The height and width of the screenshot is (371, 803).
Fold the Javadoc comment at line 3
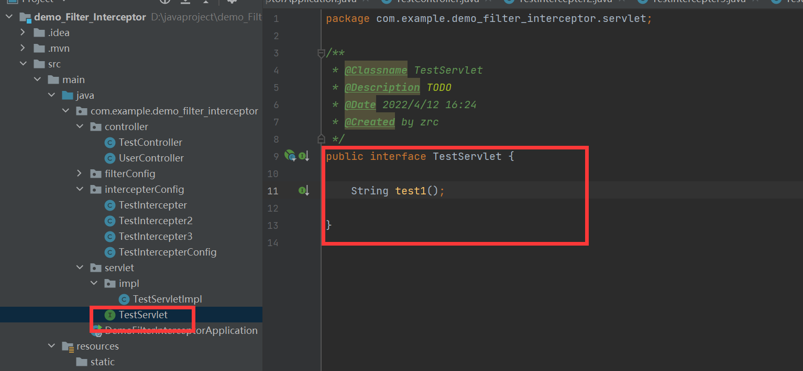(x=321, y=53)
